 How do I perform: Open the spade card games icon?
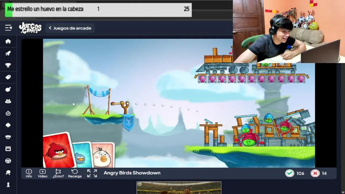[x=8, y=125]
